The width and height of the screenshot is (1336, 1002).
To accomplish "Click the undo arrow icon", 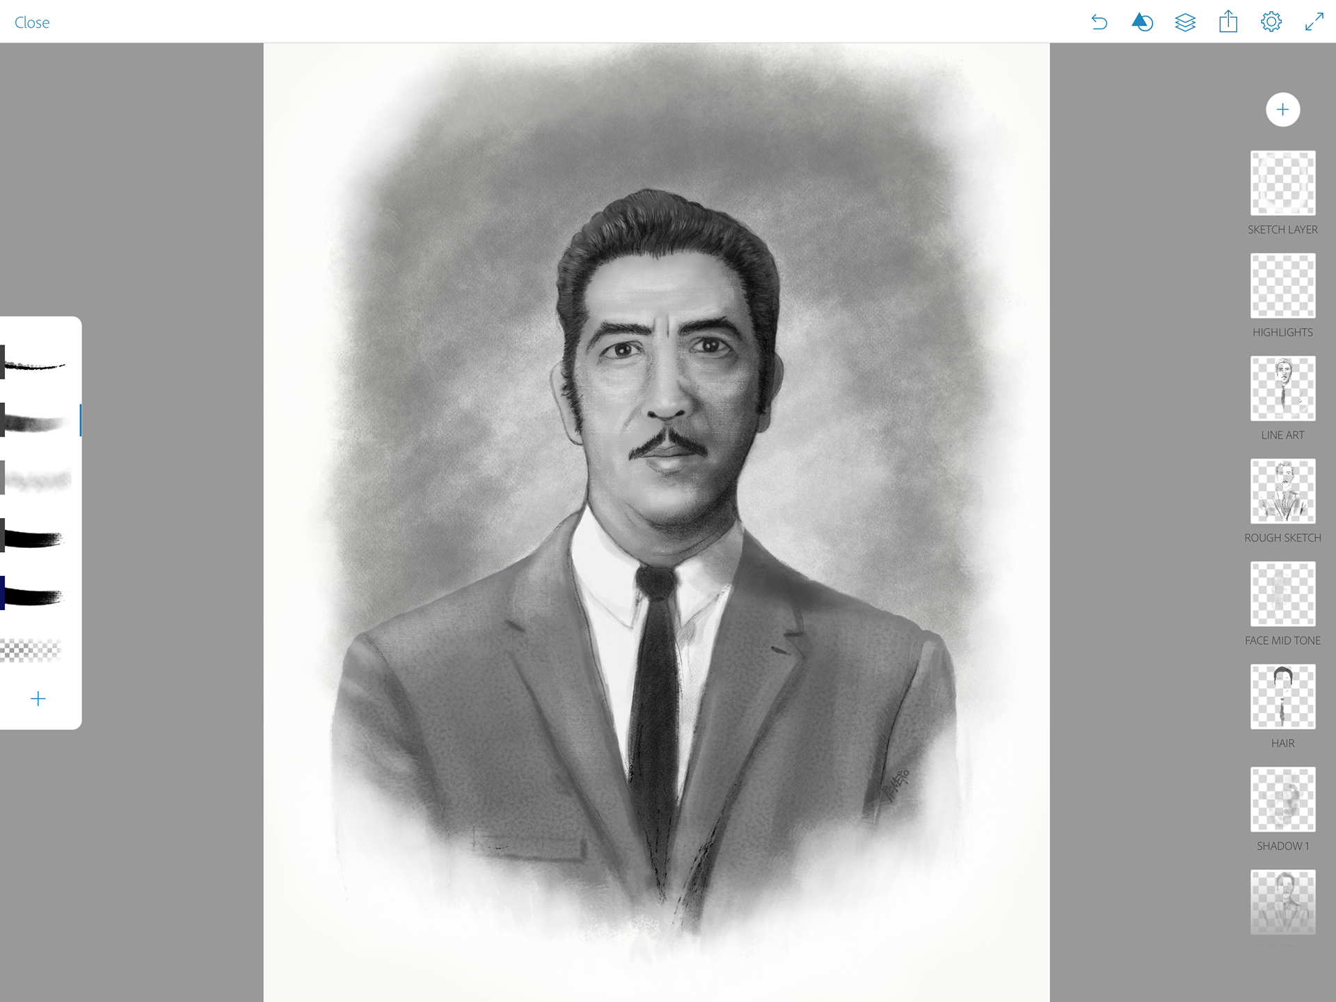I will pyautogui.click(x=1099, y=22).
